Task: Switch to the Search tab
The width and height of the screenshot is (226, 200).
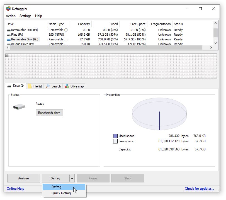Action: pyautogui.click(x=53, y=86)
